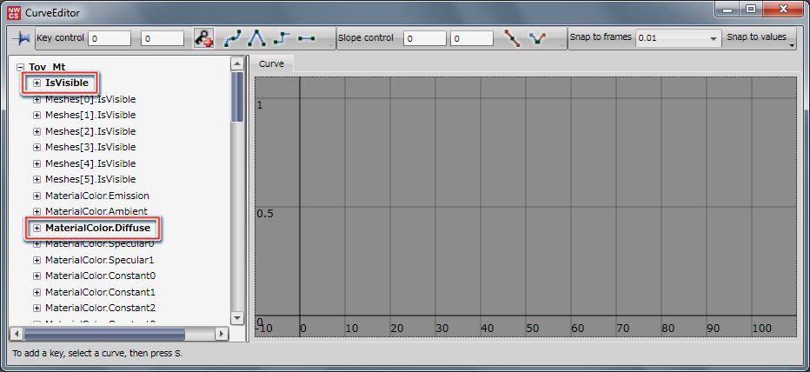Click the first Key control input field
This screenshot has width=810, height=372.
(109, 39)
